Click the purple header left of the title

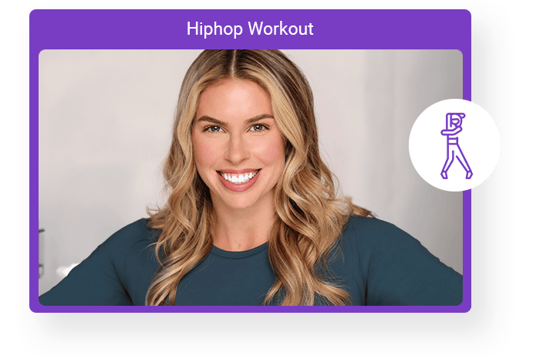tap(108, 29)
